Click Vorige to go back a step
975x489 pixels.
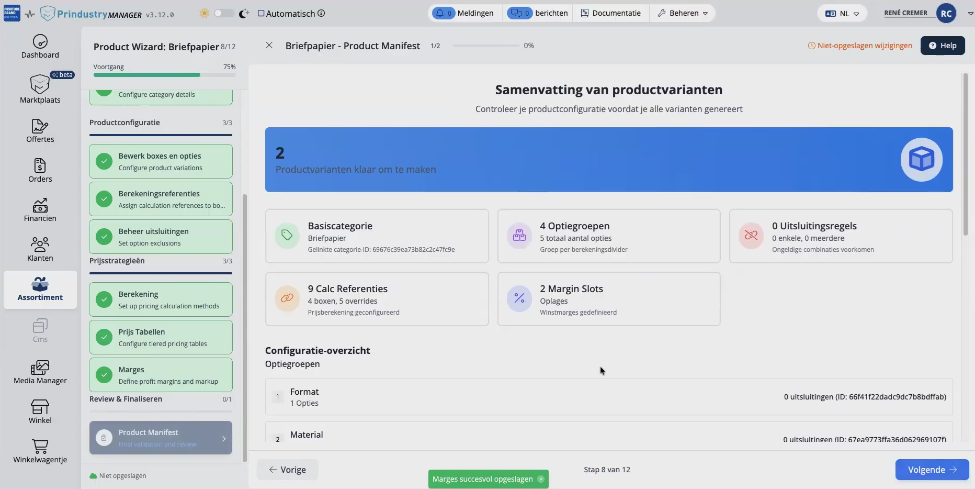287,470
